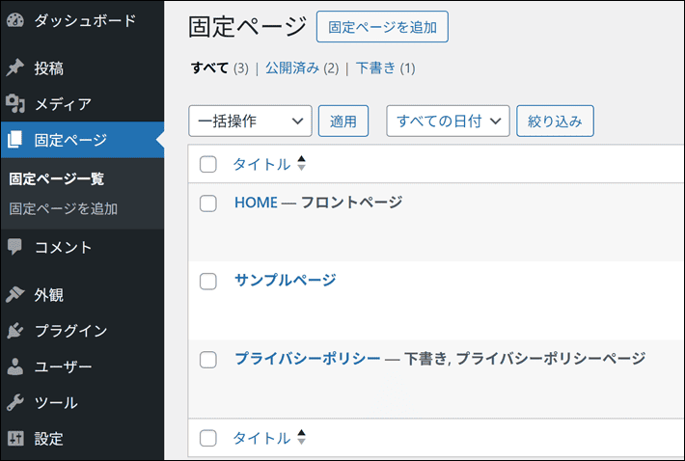
Task: Select the プライバシーポリシー row checkbox
Action: (x=207, y=359)
